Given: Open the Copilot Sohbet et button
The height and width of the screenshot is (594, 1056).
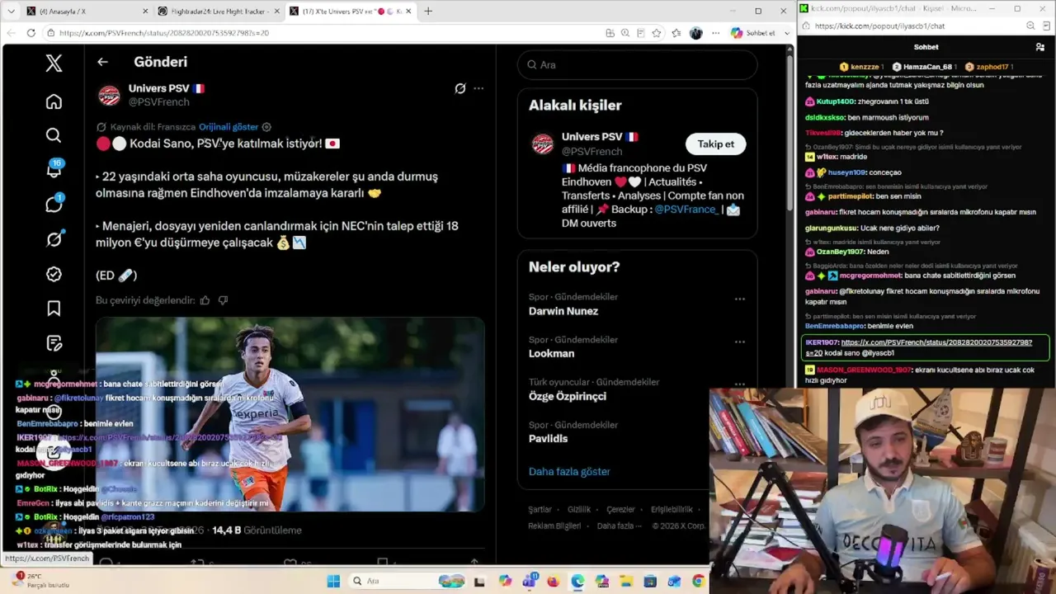Looking at the screenshot, I should [753, 33].
